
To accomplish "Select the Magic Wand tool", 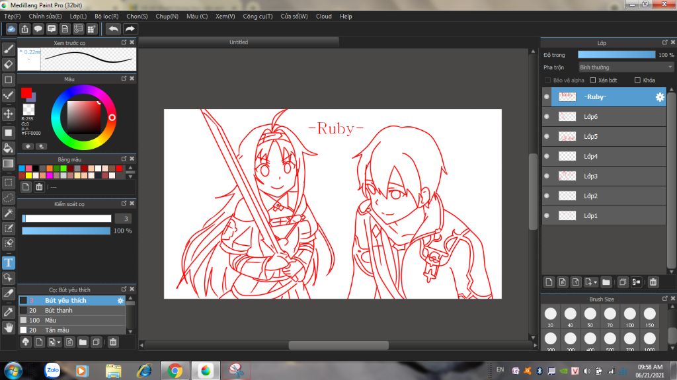I will pyautogui.click(x=8, y=213).
